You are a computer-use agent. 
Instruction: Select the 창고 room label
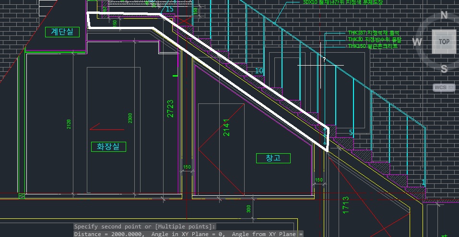[273, 158]
